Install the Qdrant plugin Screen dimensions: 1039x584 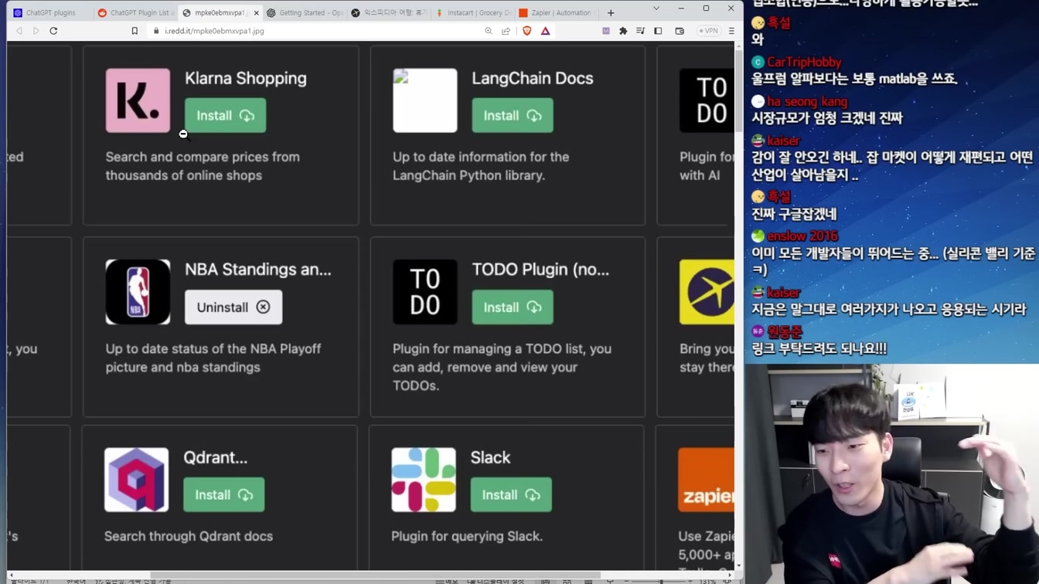coord(223,494)
